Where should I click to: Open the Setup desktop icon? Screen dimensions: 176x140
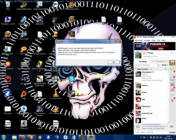pyautogui.click(x=40, y=124)
